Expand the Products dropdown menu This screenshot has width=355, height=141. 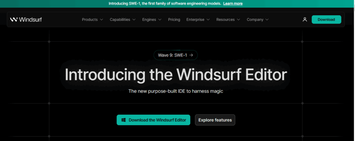(x=92, y=20)
